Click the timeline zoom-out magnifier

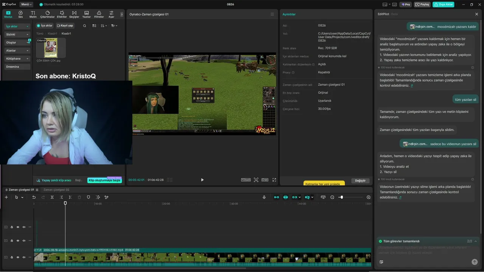pos(332,197)
